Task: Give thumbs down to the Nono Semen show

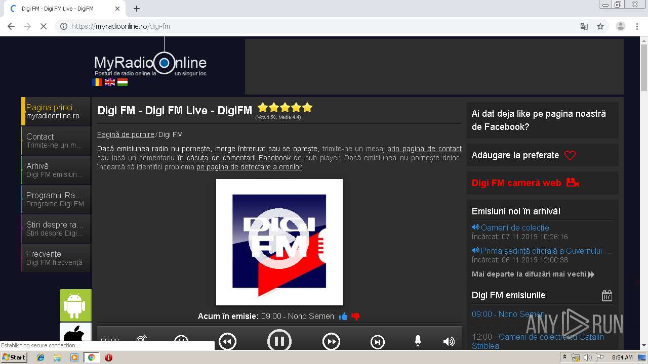Action: point(355,316)
